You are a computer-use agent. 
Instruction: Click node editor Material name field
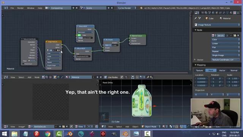pos(81,77)
